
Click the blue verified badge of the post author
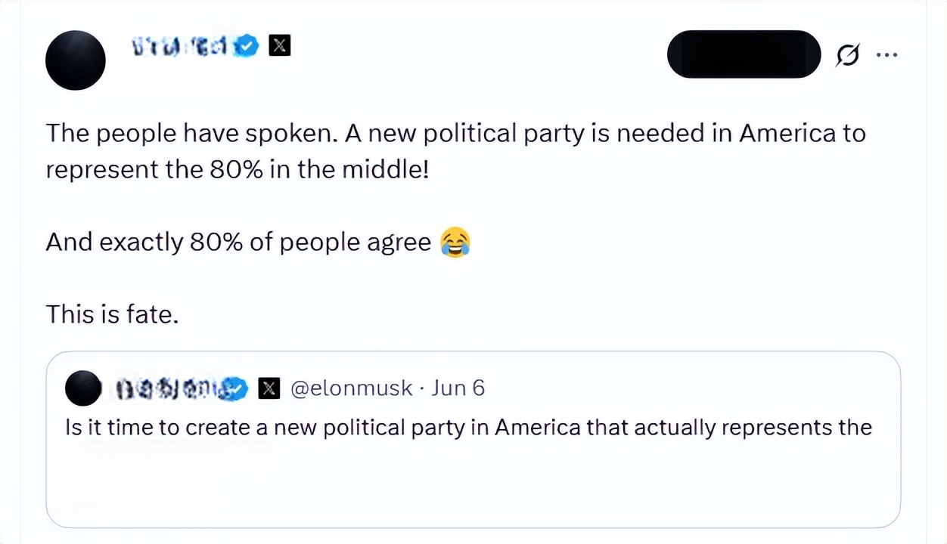pos(247,46)
